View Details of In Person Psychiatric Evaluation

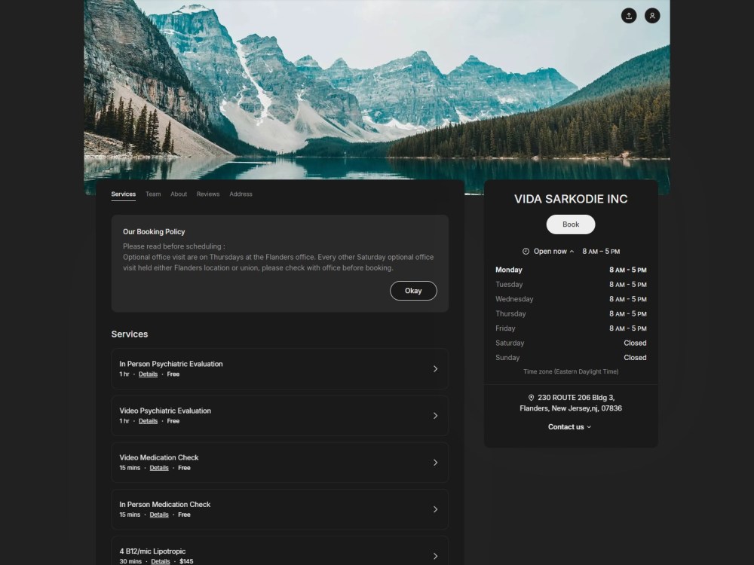tap(148, 374)
